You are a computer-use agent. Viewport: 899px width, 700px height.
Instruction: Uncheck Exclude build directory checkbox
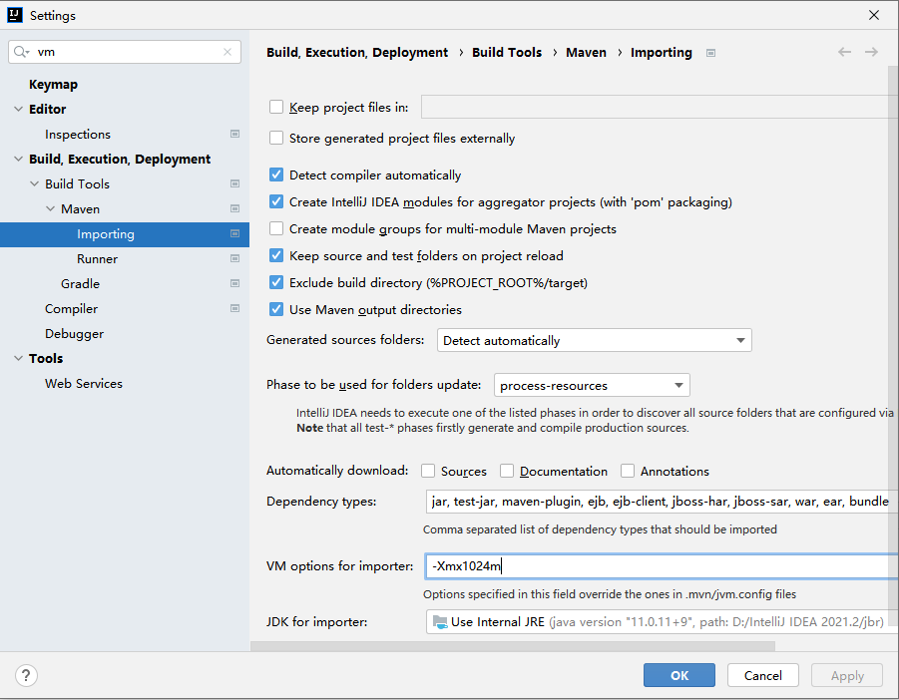(276, 282)
